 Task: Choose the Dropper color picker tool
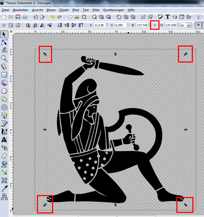click(x=4, y=189)
